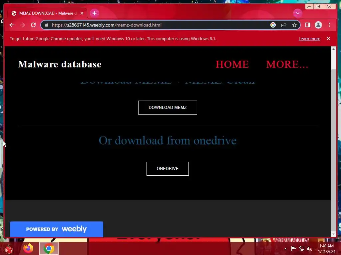Restore down the Chrome window
This screenshot has height=255, width=341.
(317, 6)
